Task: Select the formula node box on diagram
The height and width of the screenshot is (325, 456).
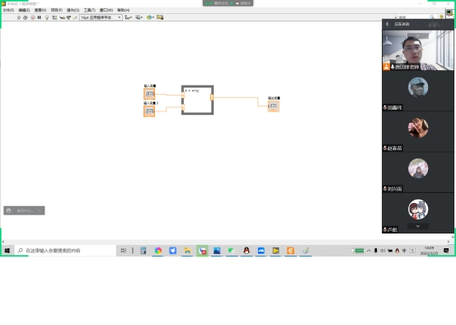Action: (197, 100)
